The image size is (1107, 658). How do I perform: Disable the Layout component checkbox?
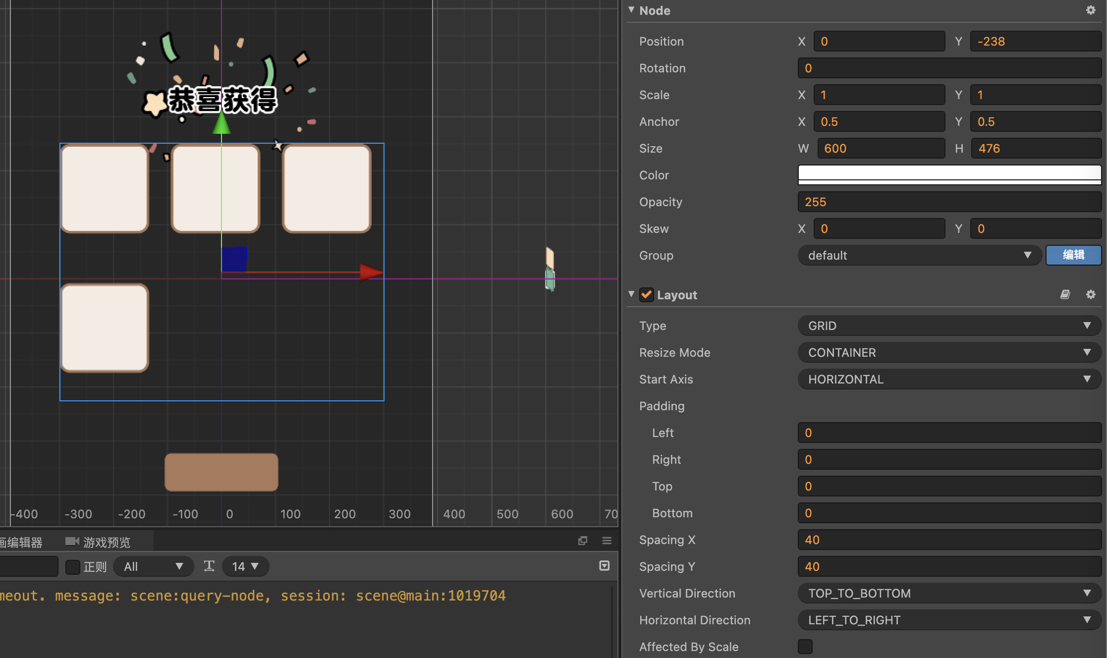(x=646, y=295)
